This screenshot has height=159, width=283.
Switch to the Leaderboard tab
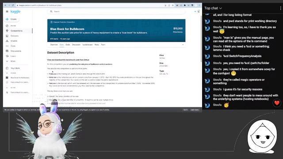88,45
